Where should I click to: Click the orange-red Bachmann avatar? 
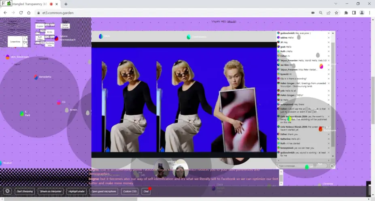coord(320,129)
